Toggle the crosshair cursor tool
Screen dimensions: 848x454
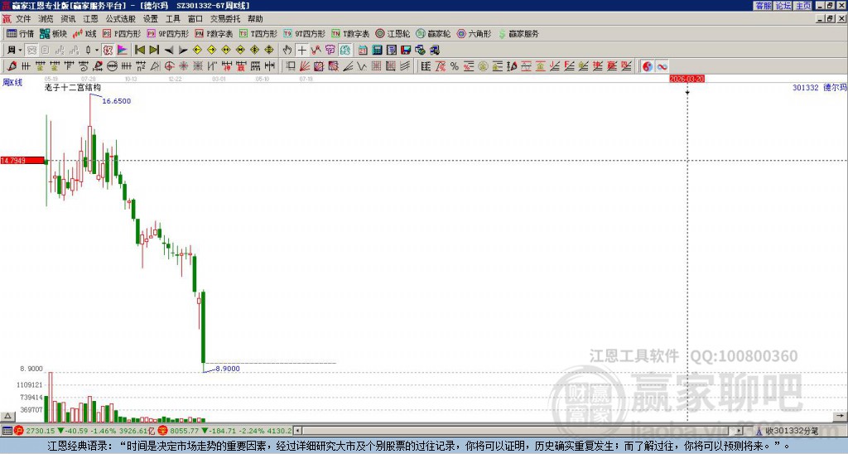coord(301,51)
